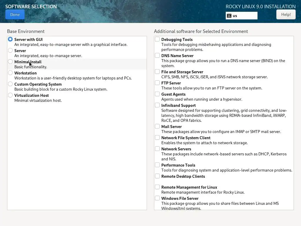This screenshot has width=301, height=226.
Task: Click the 'Mail Server' label text
Action: point(171,127)
